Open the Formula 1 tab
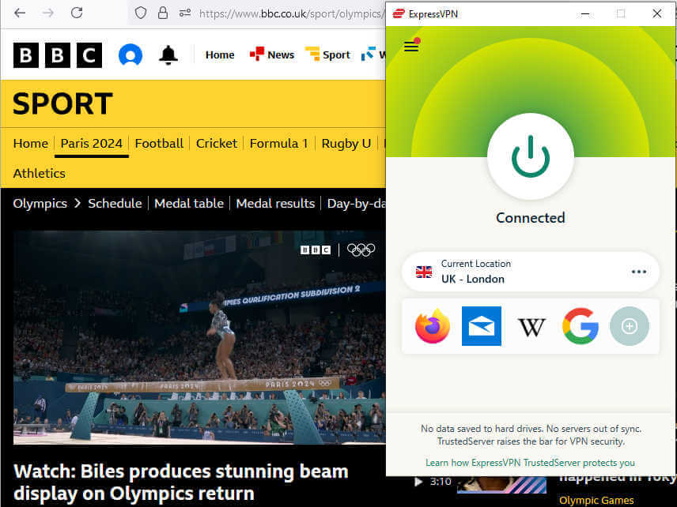Image resolution: width=677 pixels, height=507 pixels. (279, 143)
